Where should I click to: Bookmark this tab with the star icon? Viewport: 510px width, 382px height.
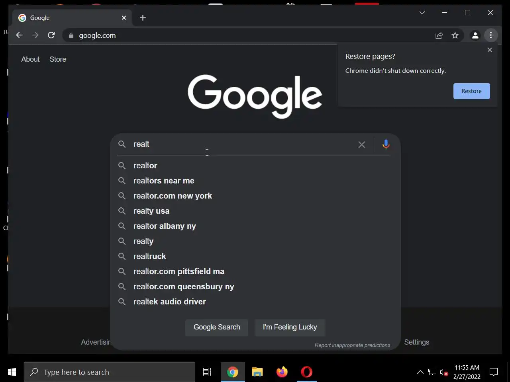[455, 35]
